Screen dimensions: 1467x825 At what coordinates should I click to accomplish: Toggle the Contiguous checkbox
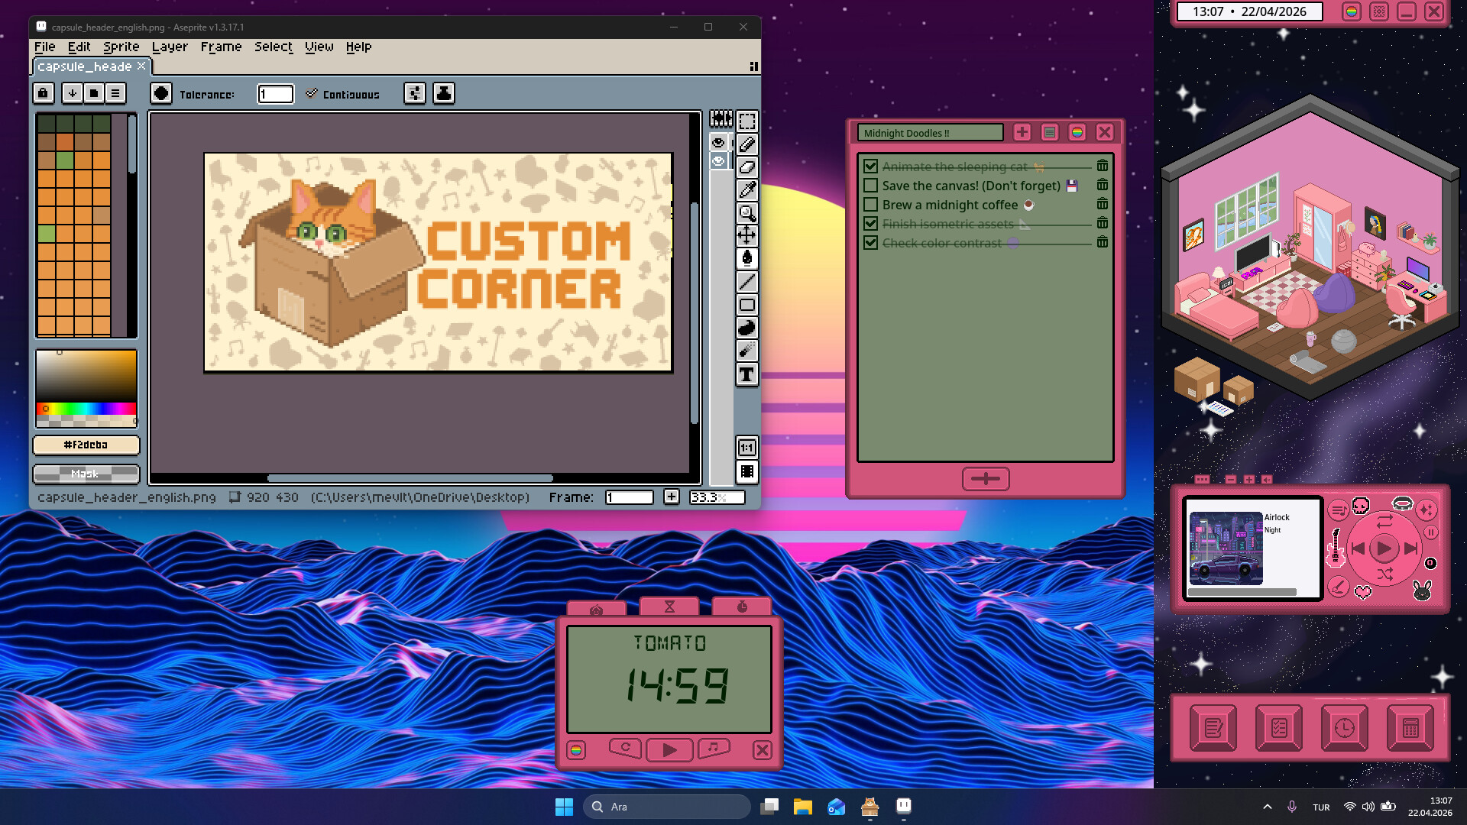click(312, 94)
